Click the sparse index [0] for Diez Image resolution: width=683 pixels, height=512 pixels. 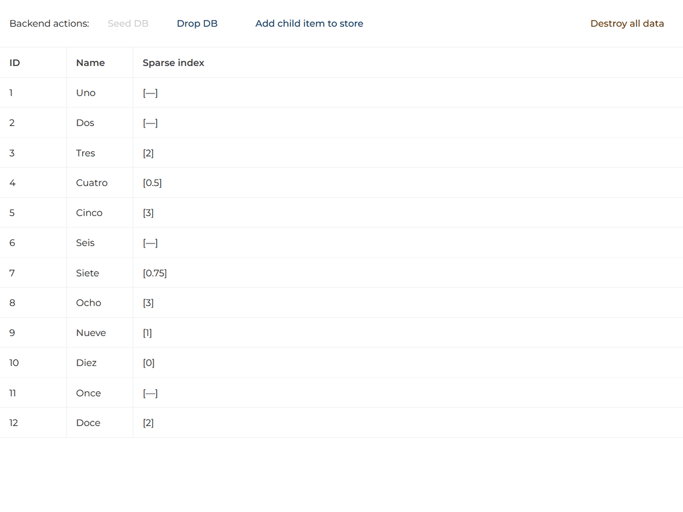(x=148, y=363)
